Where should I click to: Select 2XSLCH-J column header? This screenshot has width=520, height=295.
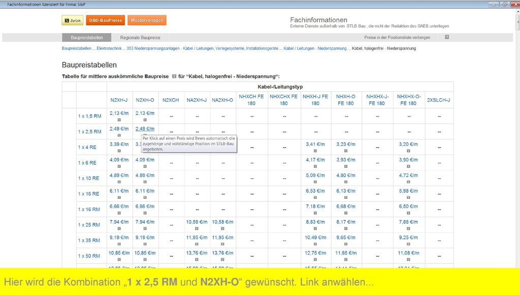(x=438, y=100)
